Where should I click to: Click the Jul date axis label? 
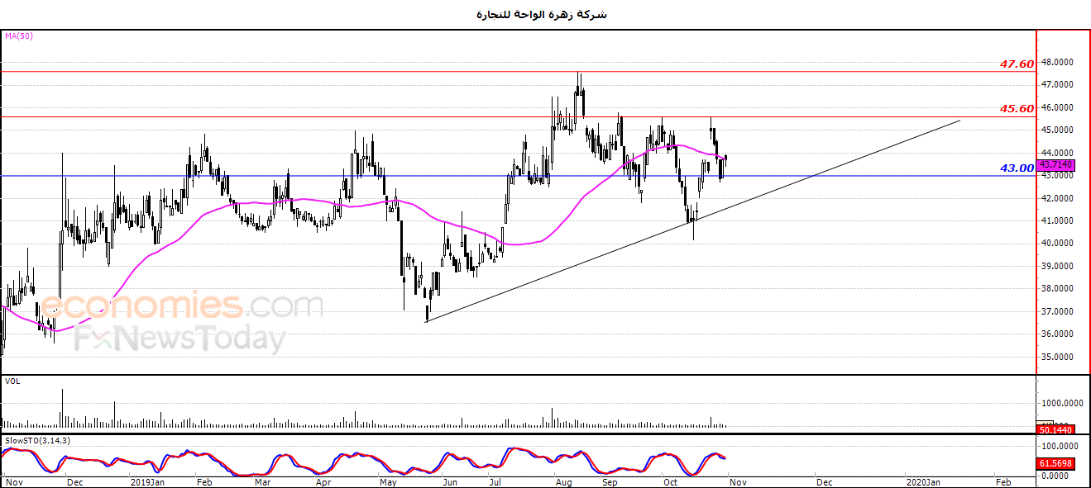495,481
